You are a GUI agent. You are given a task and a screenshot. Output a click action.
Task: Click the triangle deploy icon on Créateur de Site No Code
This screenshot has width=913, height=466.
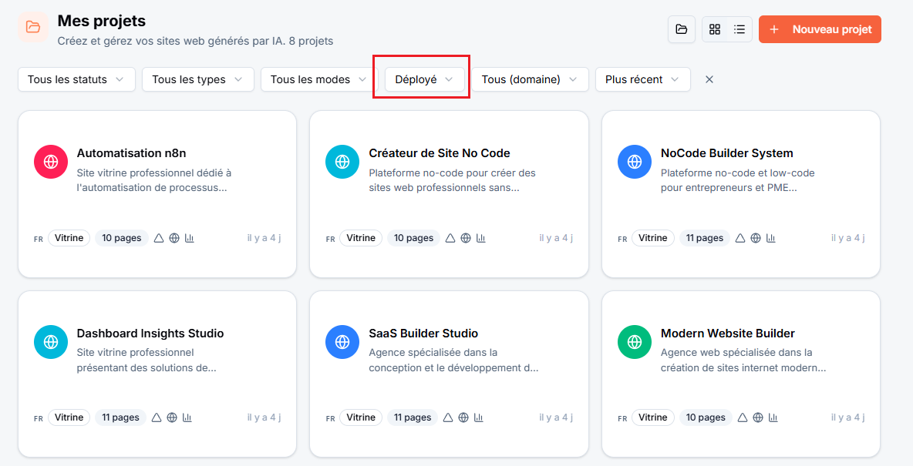pos(450,238)
